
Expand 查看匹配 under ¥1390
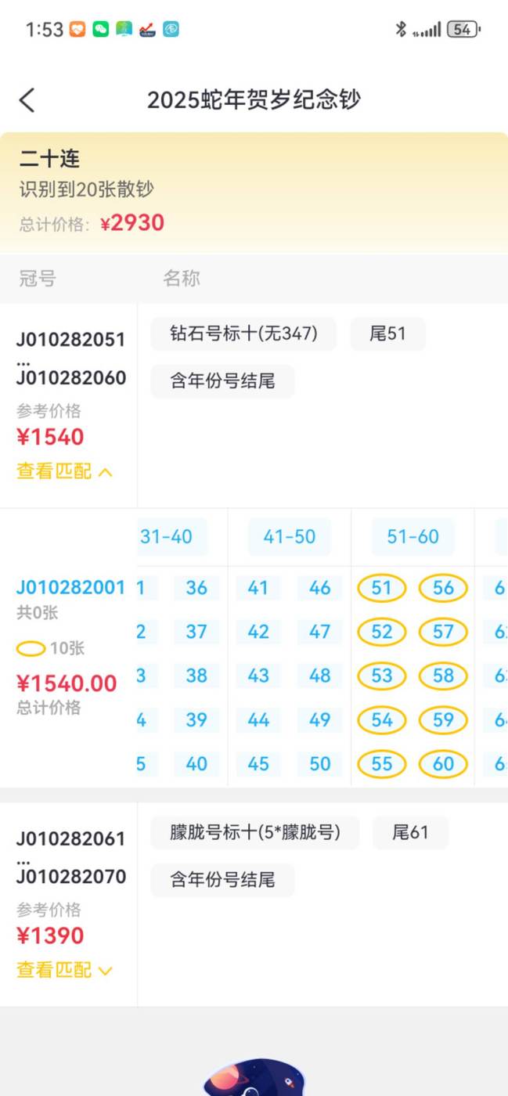(x=65, y=970)
